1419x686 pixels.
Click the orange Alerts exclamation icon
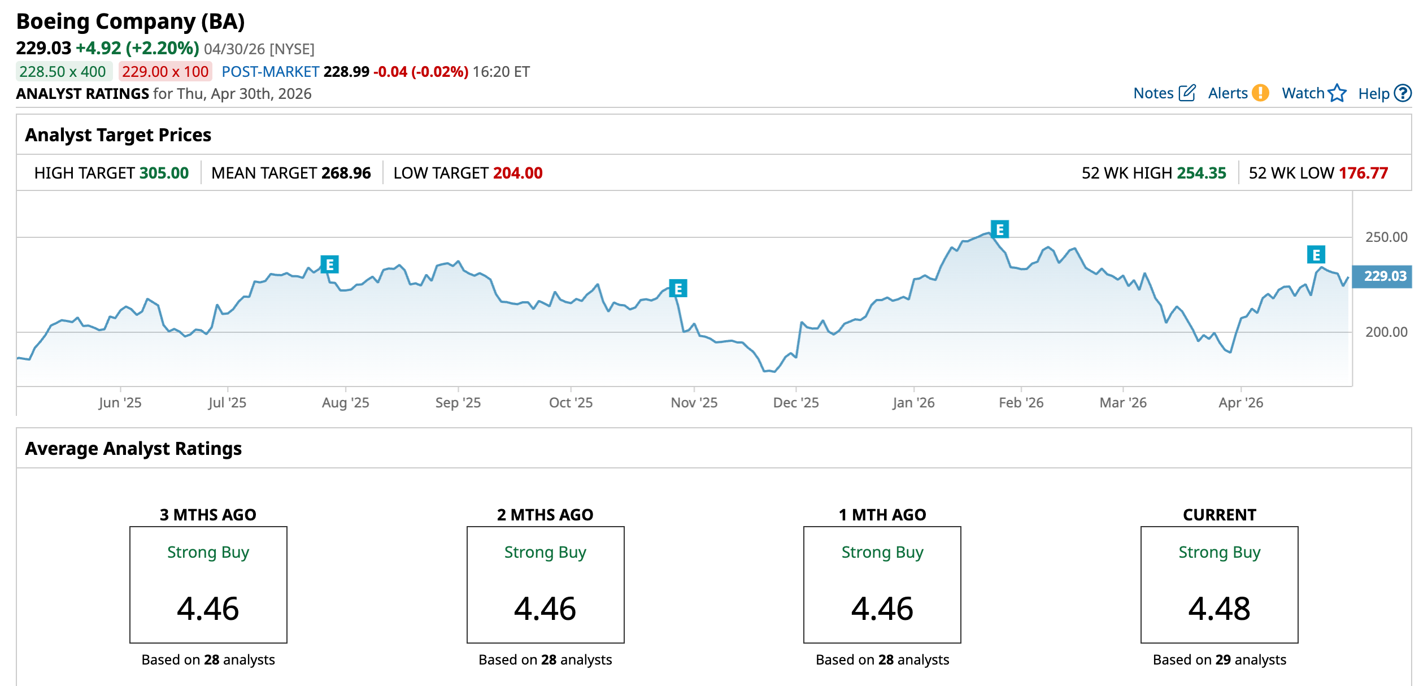(1260, 93)
